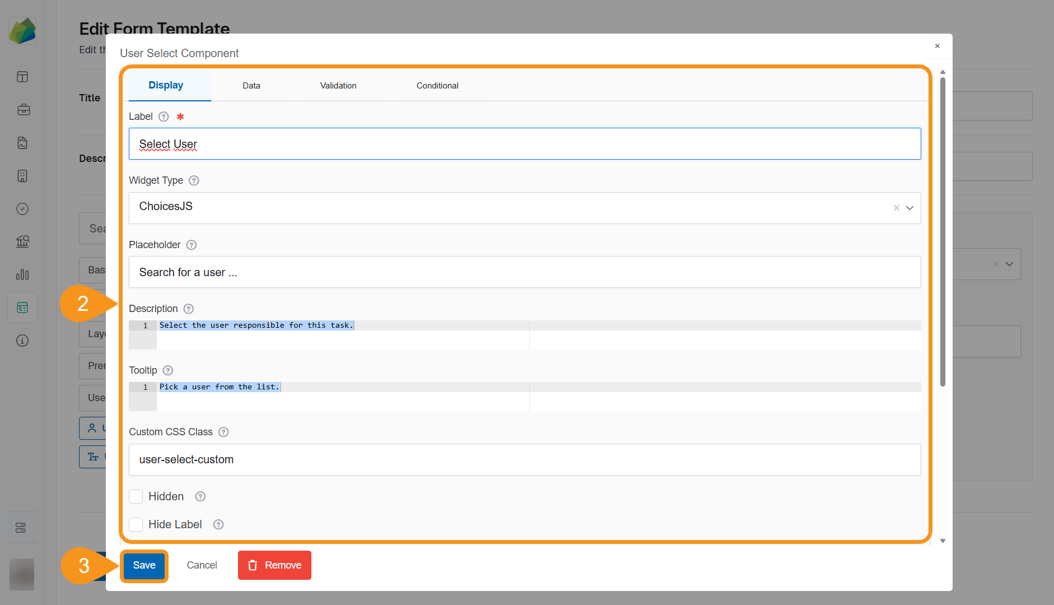Click the help icon next to Label
1054x605 pixels.
[x=164, y=117]
